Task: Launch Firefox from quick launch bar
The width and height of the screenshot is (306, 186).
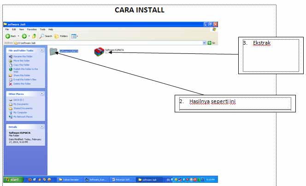Action: point(30,180)
